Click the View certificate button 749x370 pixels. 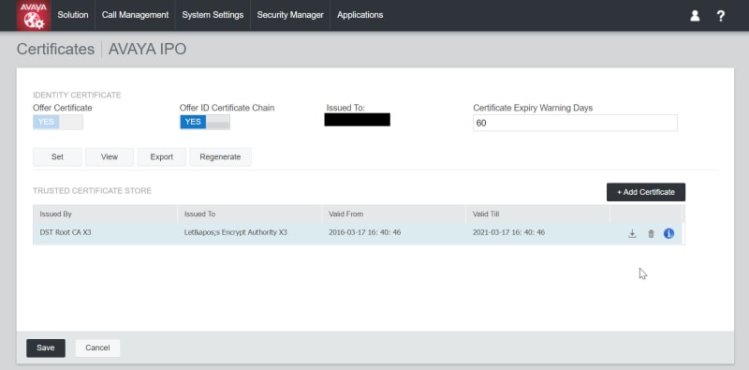(110, 156)
